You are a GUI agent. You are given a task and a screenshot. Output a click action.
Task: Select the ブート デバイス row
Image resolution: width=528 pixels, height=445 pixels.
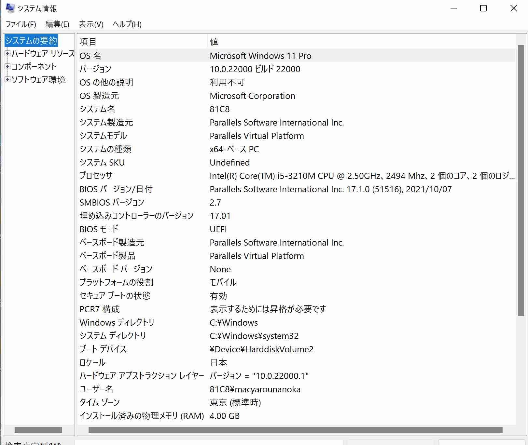pyautogui.click(x=297, y=349)
